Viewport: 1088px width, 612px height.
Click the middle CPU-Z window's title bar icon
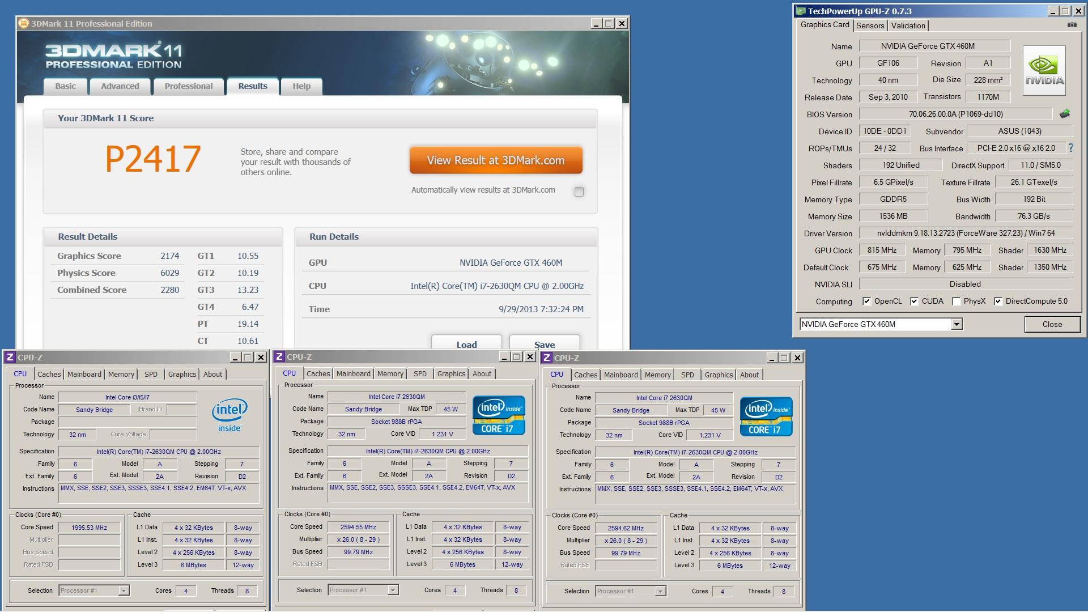[279, 356]
